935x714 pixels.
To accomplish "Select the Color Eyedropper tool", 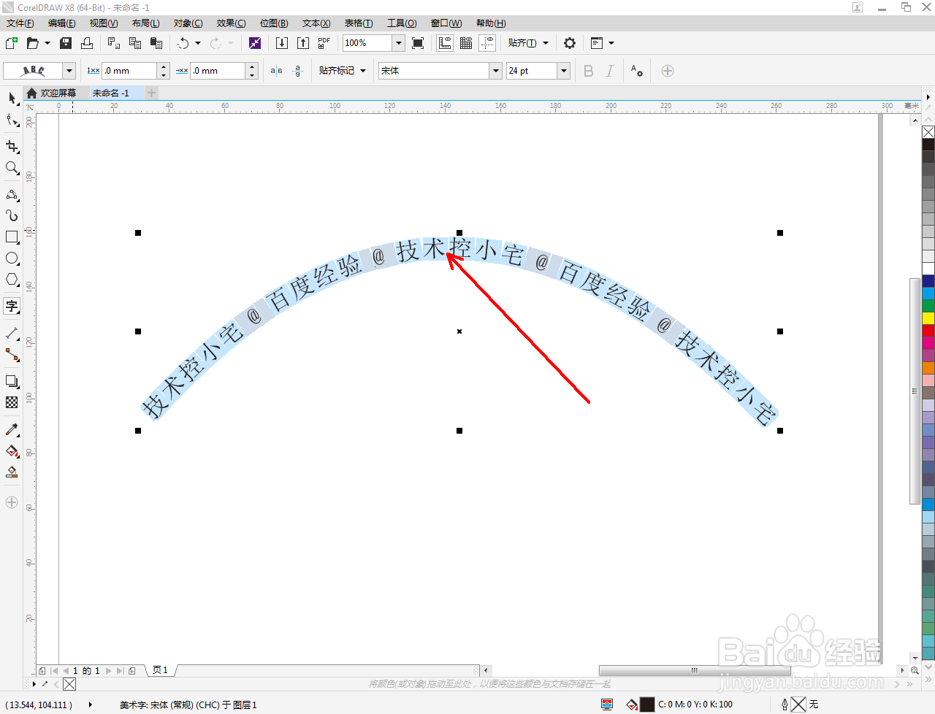I will [12, 430].
